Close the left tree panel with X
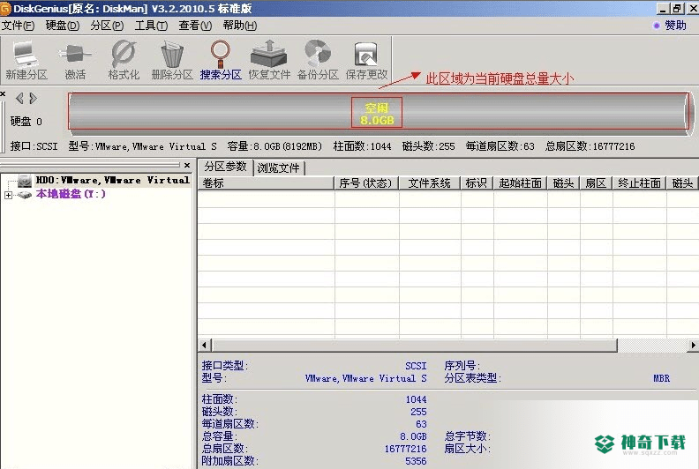The height and width of the screenshot is (469, 699). pos(187,165)
